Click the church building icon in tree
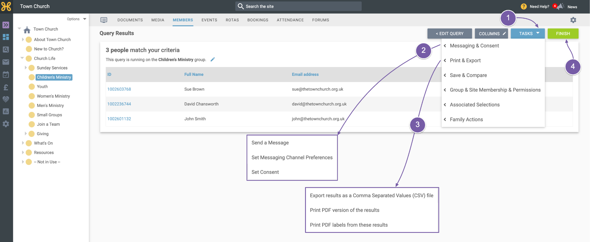Screen dimensions: 590x242 pos(27,30)
